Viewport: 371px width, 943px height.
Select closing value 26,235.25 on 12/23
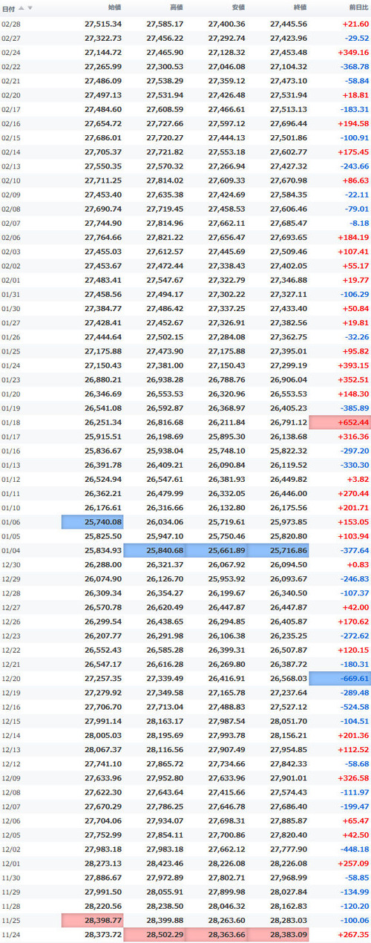coord(288,635)
